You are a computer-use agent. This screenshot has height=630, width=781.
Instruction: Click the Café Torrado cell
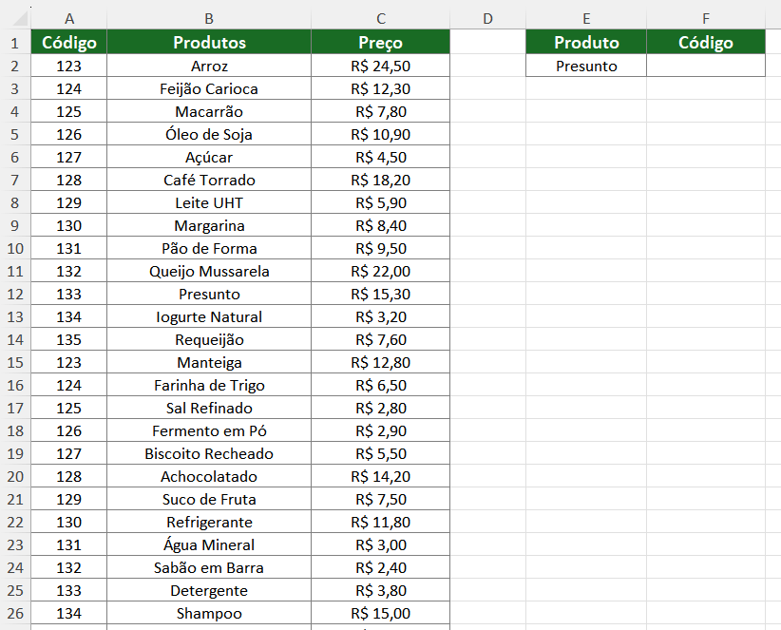point(209,181)
